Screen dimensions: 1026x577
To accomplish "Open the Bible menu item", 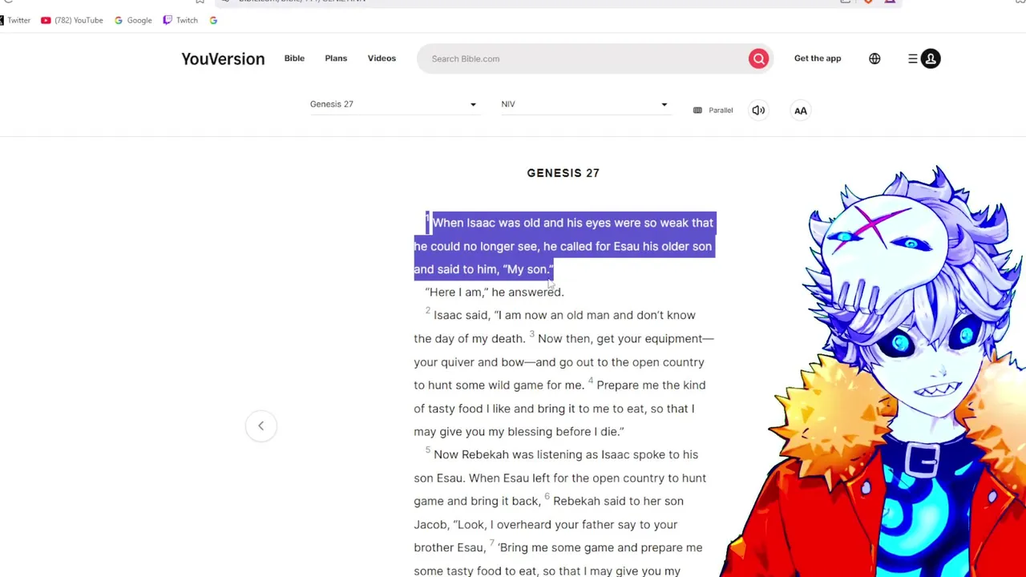I will point(294,59).
